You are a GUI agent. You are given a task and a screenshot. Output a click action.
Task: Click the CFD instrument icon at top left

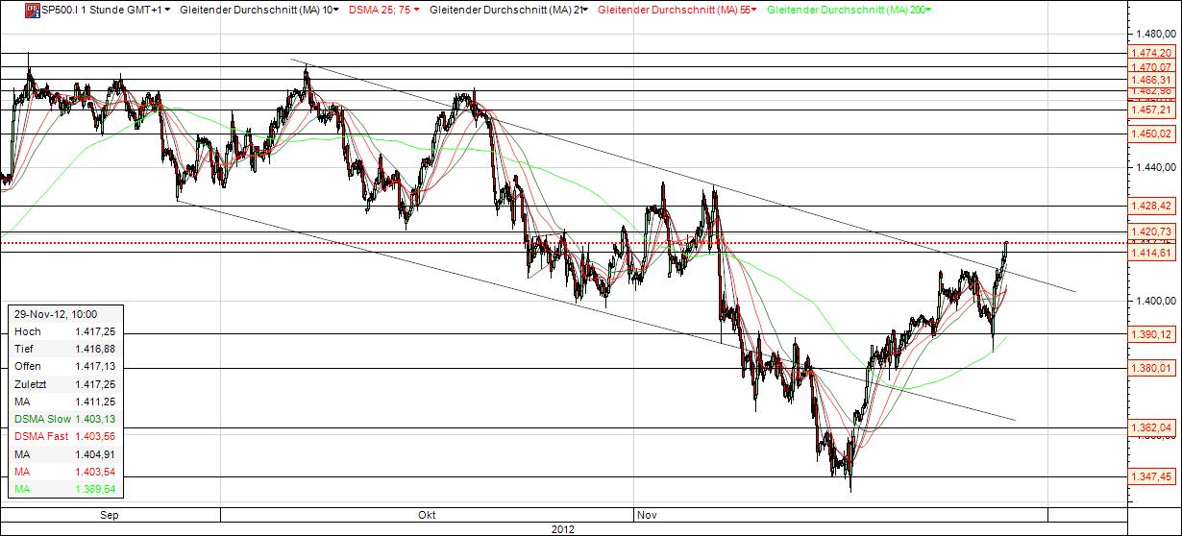8,9
